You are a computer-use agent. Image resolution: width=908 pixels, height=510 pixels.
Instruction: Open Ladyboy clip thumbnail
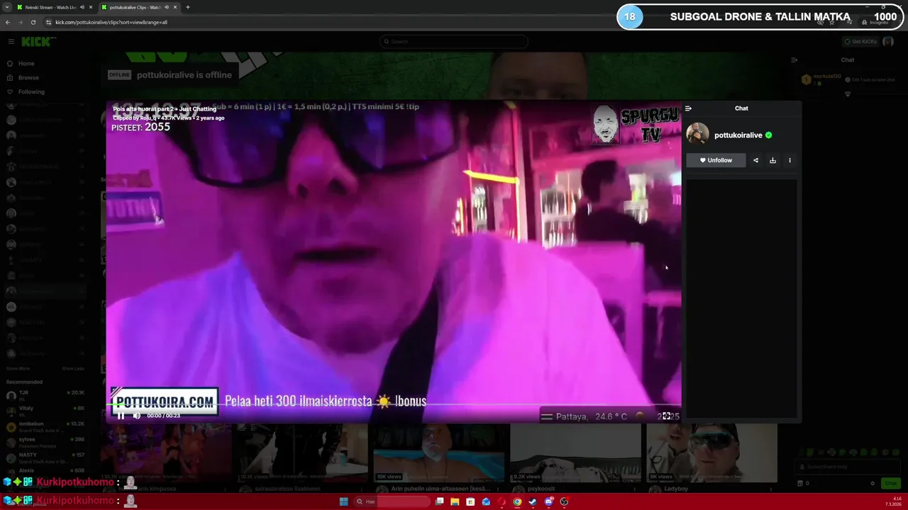pyautogui.click(x=712, y=453)
